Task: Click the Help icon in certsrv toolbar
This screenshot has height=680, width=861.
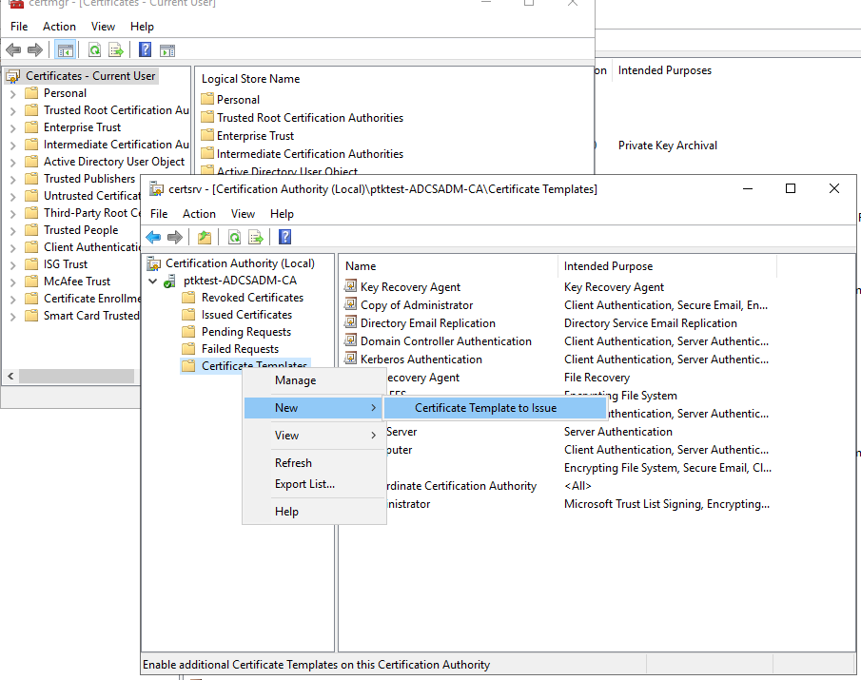Action: pos(285,237)
